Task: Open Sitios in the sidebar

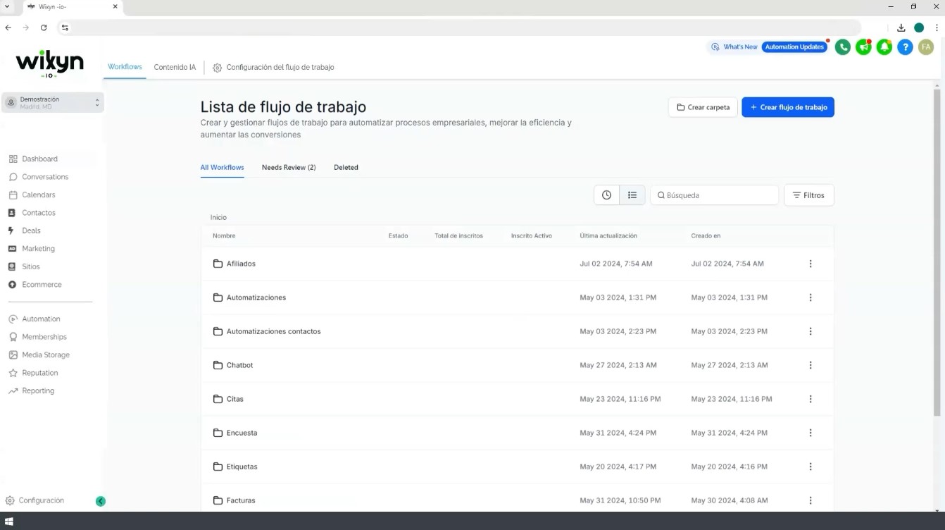Action: [25, 267]
